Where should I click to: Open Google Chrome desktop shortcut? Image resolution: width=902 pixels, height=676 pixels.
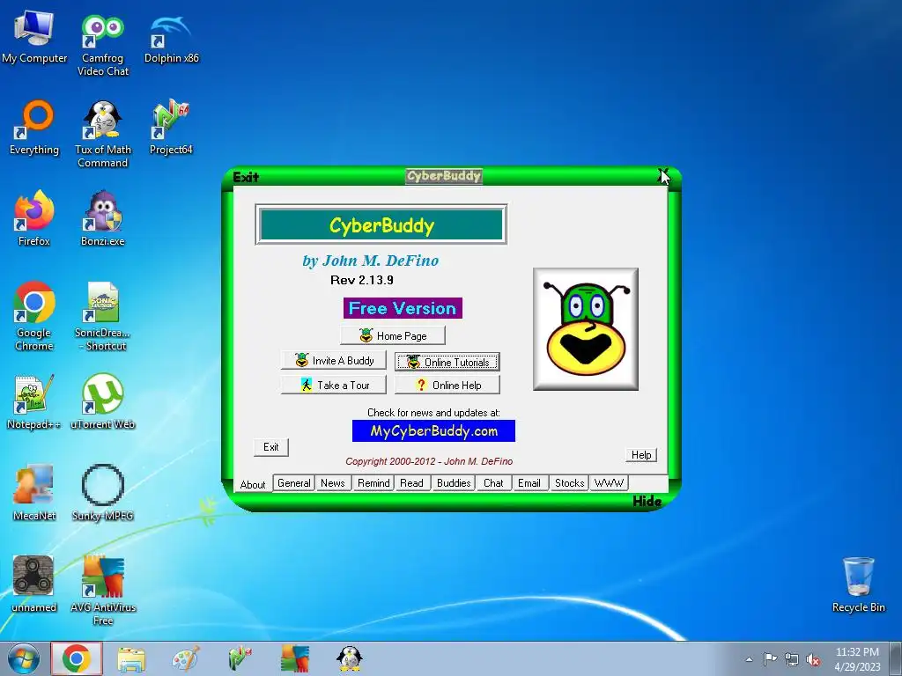[x=34, y=316]
